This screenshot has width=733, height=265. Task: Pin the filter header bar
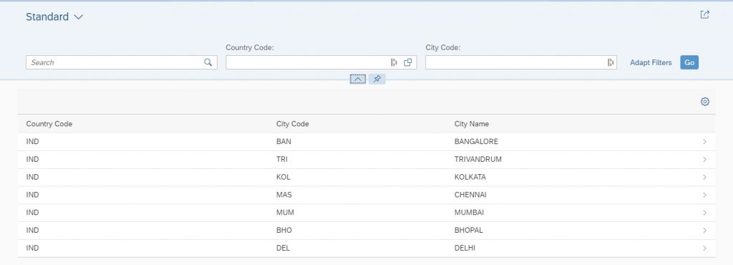(377, 79)
